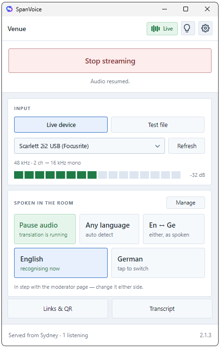The width and height of the screenshot is (220, 348).
Task: Click version number 2.1.3
Action: 205,335
